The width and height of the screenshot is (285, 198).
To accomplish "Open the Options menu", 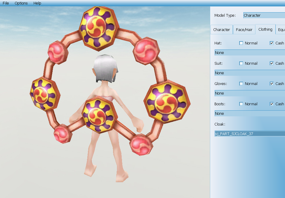I will (x=21, y=3).
